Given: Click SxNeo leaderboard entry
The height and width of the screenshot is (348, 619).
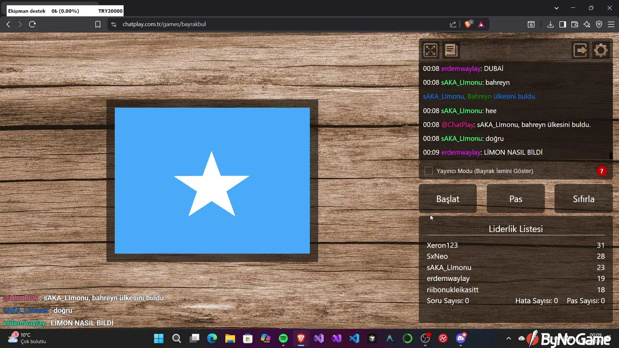Looking at the screenshot, I should coord(437,256).
